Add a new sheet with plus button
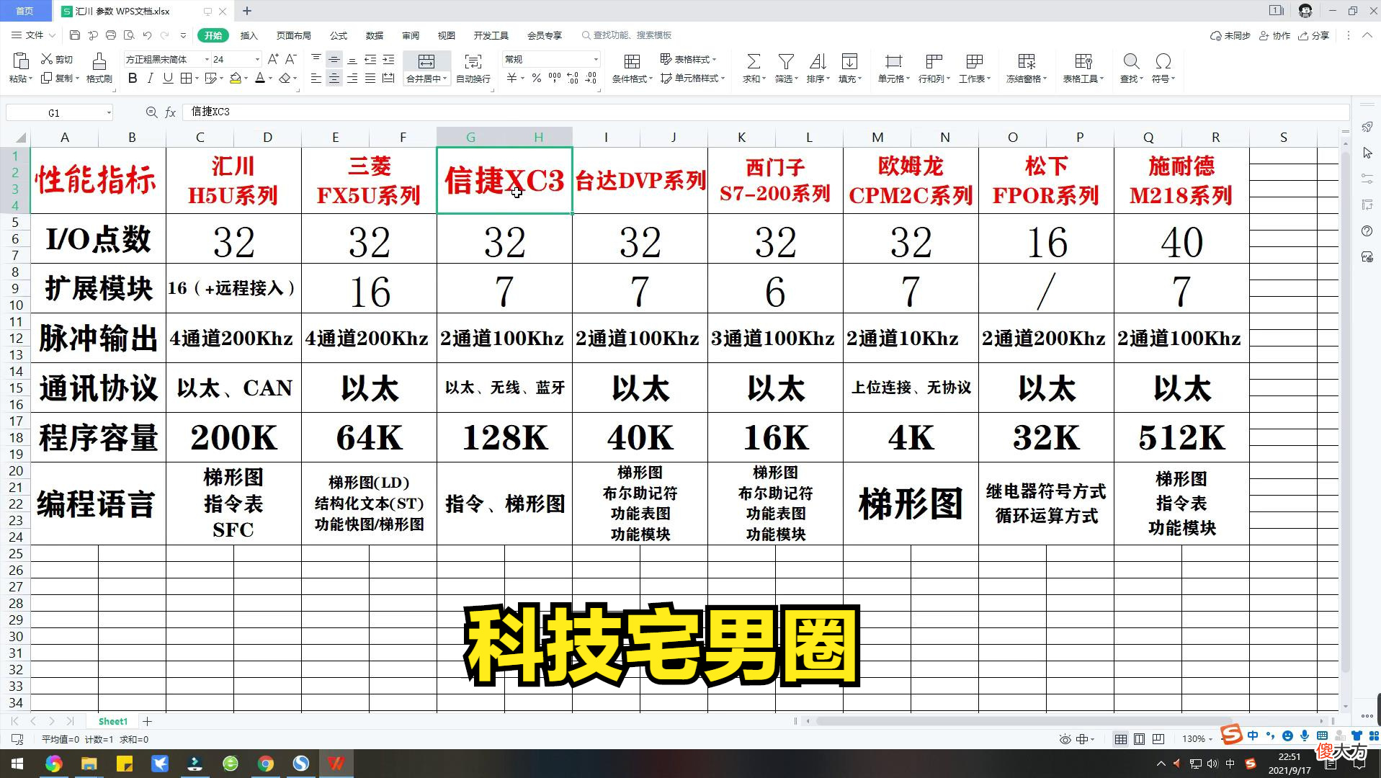The image size is (1381, 778). click(148, 721)
